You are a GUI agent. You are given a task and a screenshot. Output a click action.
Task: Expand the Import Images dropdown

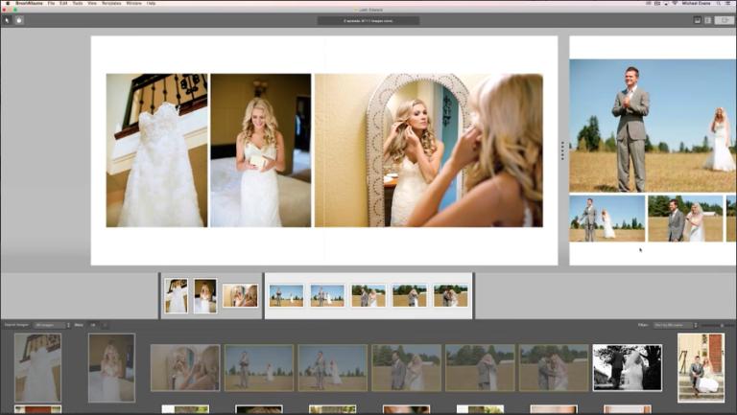(50, 326)
